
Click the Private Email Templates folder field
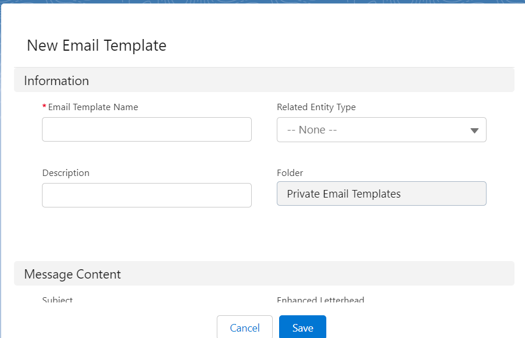tap(381, 194)
